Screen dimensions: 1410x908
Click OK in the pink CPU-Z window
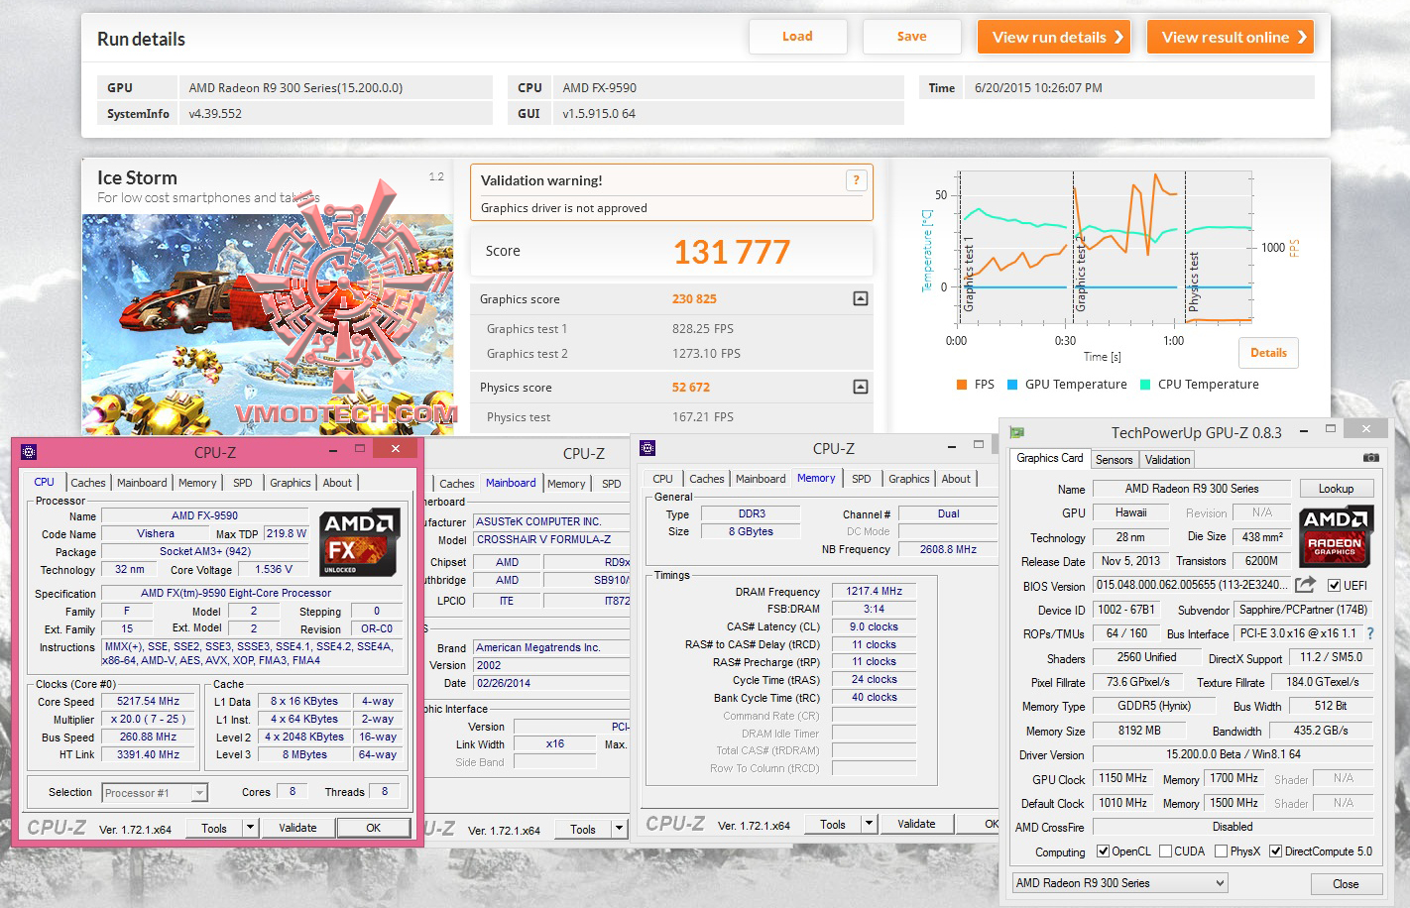[373, 828]
